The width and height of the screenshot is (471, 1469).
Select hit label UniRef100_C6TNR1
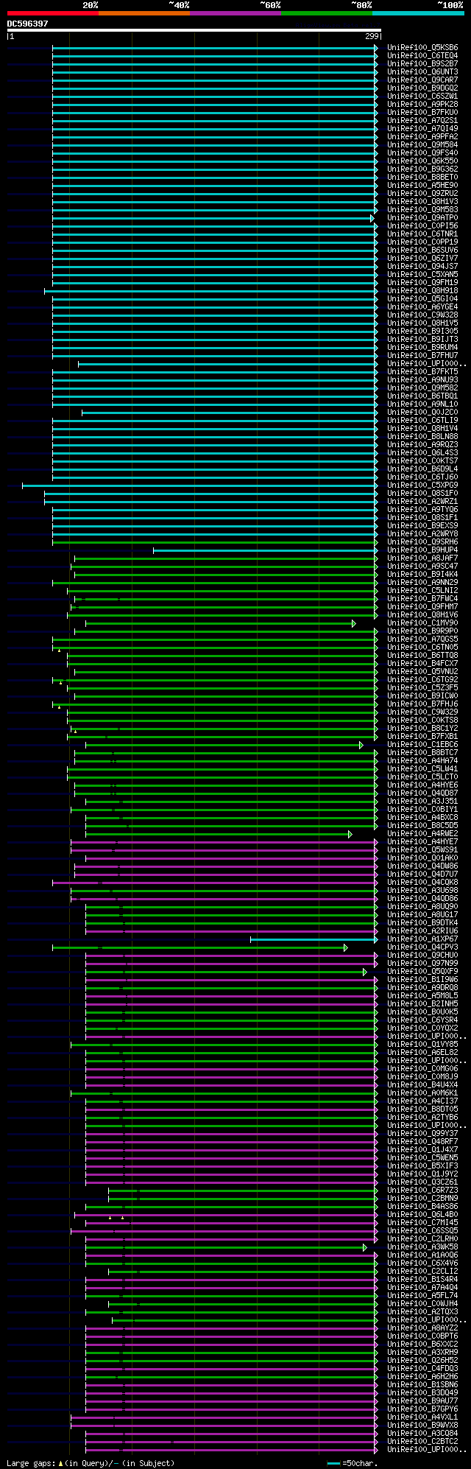(422, 234)
